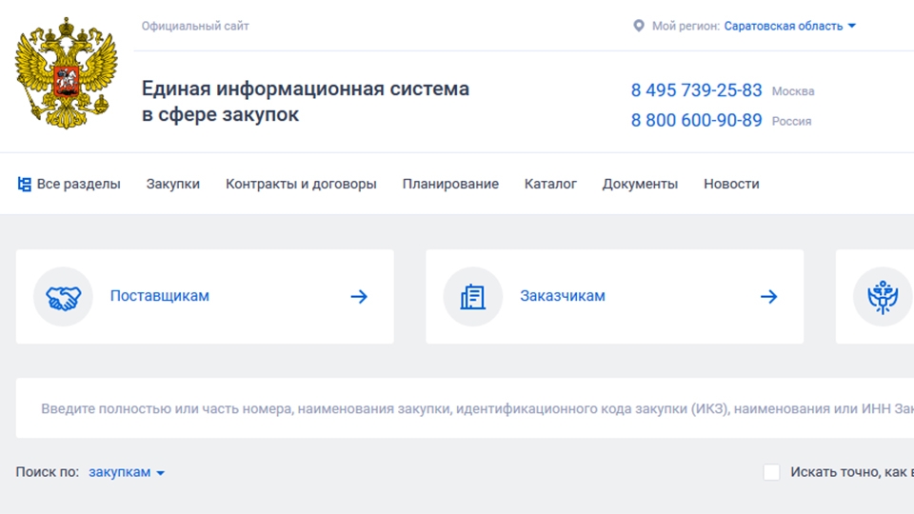Click the emblem icon in the partially visible card
914x514 pixels.
pyautogui.click(x=883, y=297)
